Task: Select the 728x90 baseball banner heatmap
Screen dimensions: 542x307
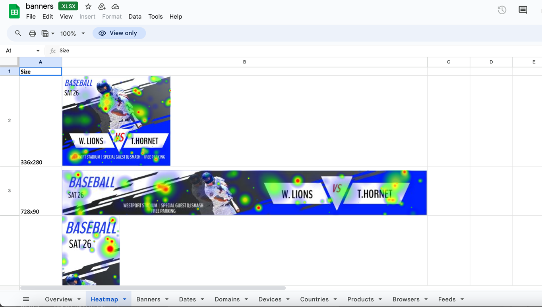Action: click(x=244, y=193)
